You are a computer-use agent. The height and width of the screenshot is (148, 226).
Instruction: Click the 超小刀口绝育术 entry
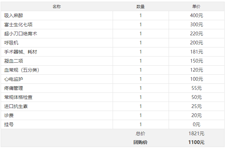click(20, 34)
